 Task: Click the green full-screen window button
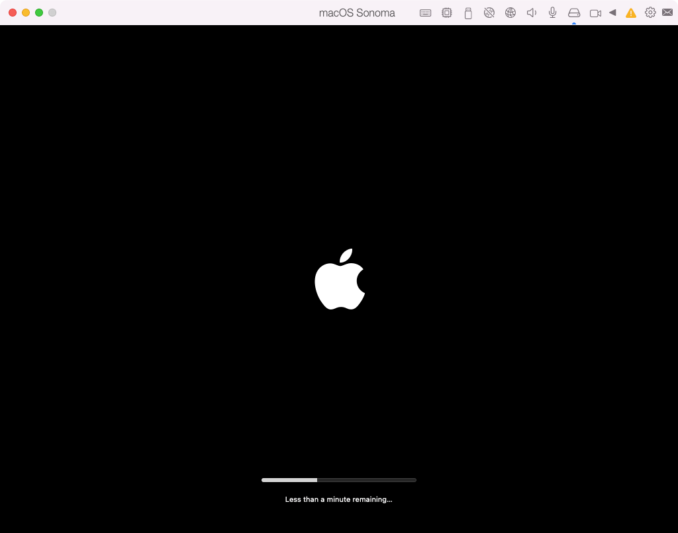coord(39,13)
